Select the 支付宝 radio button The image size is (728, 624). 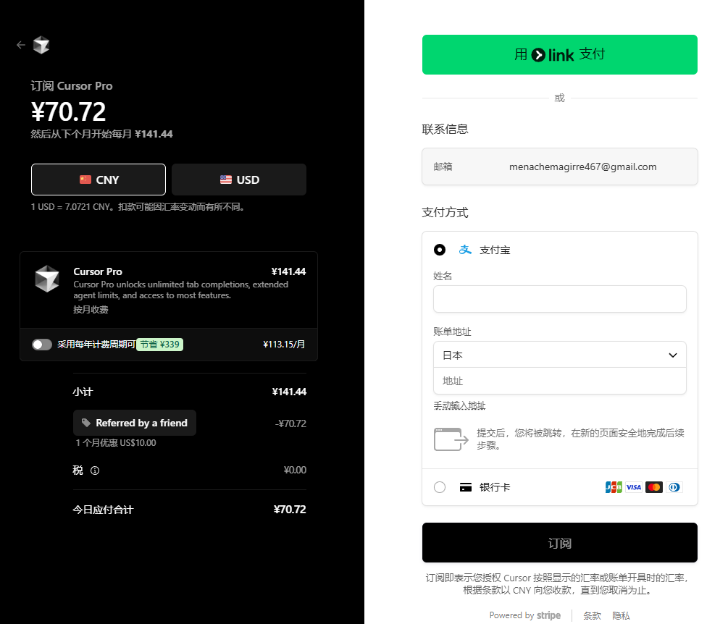point(440,250)
